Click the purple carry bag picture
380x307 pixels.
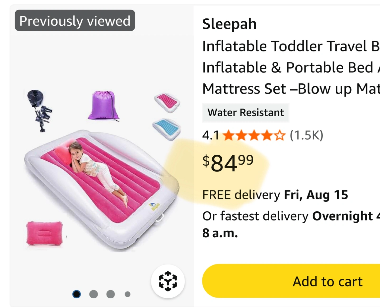pyautogui.click(x=103, y=106)
